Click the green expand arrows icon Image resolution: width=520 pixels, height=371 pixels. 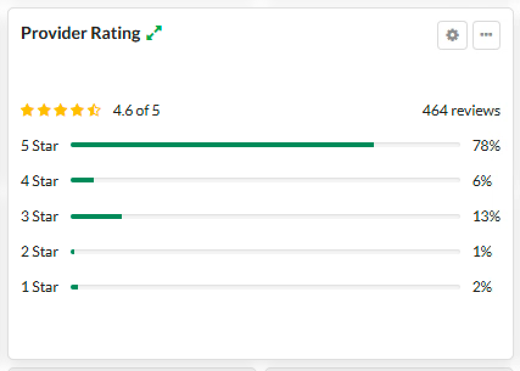(155, 33)
